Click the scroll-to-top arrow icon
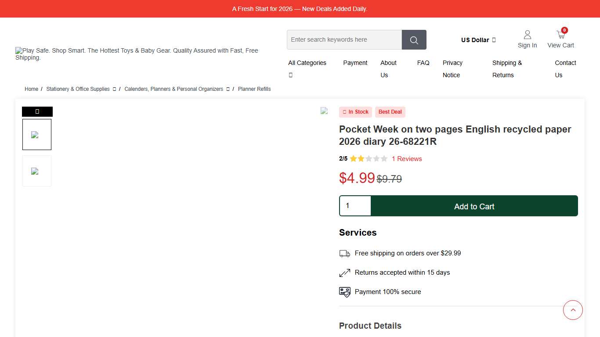600x337 pixels. (x=573, y=310)
